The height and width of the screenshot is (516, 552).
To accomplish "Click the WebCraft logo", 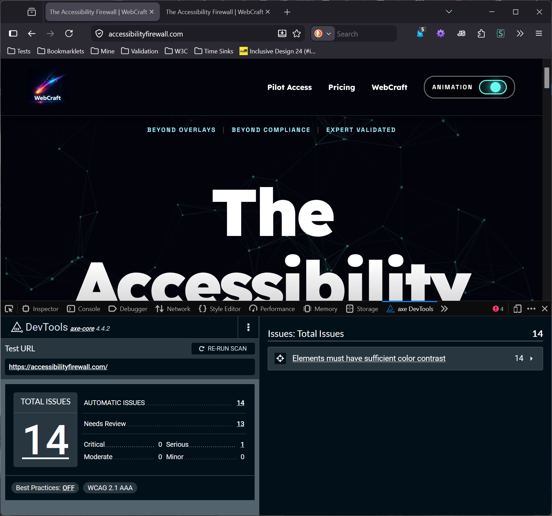I will (x=48, y=87).
